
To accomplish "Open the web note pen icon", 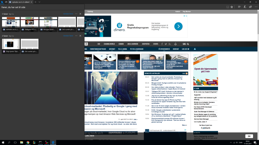I will click(245, 7).
